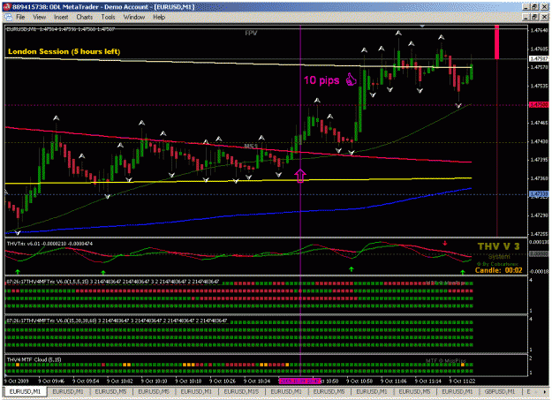This screenshot has width=552, height=400.
Task: Select the yellow horizontal trendline
Action: tap(238, 181)
